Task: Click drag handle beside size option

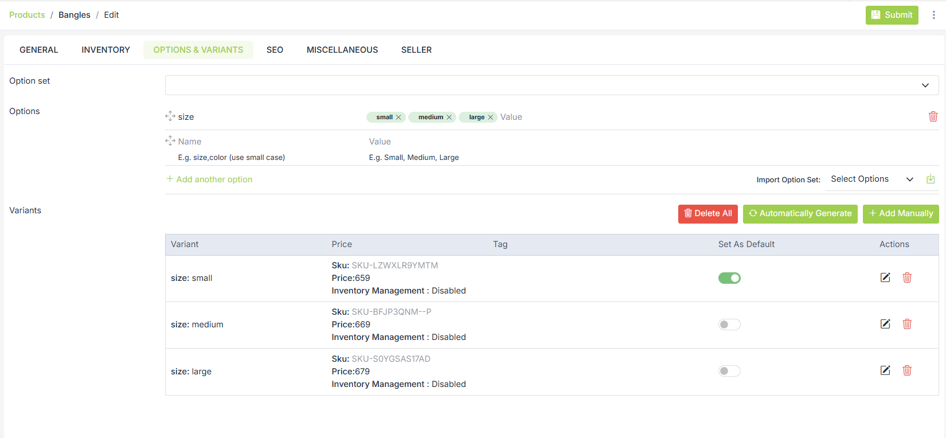Action: coord(170,116)
